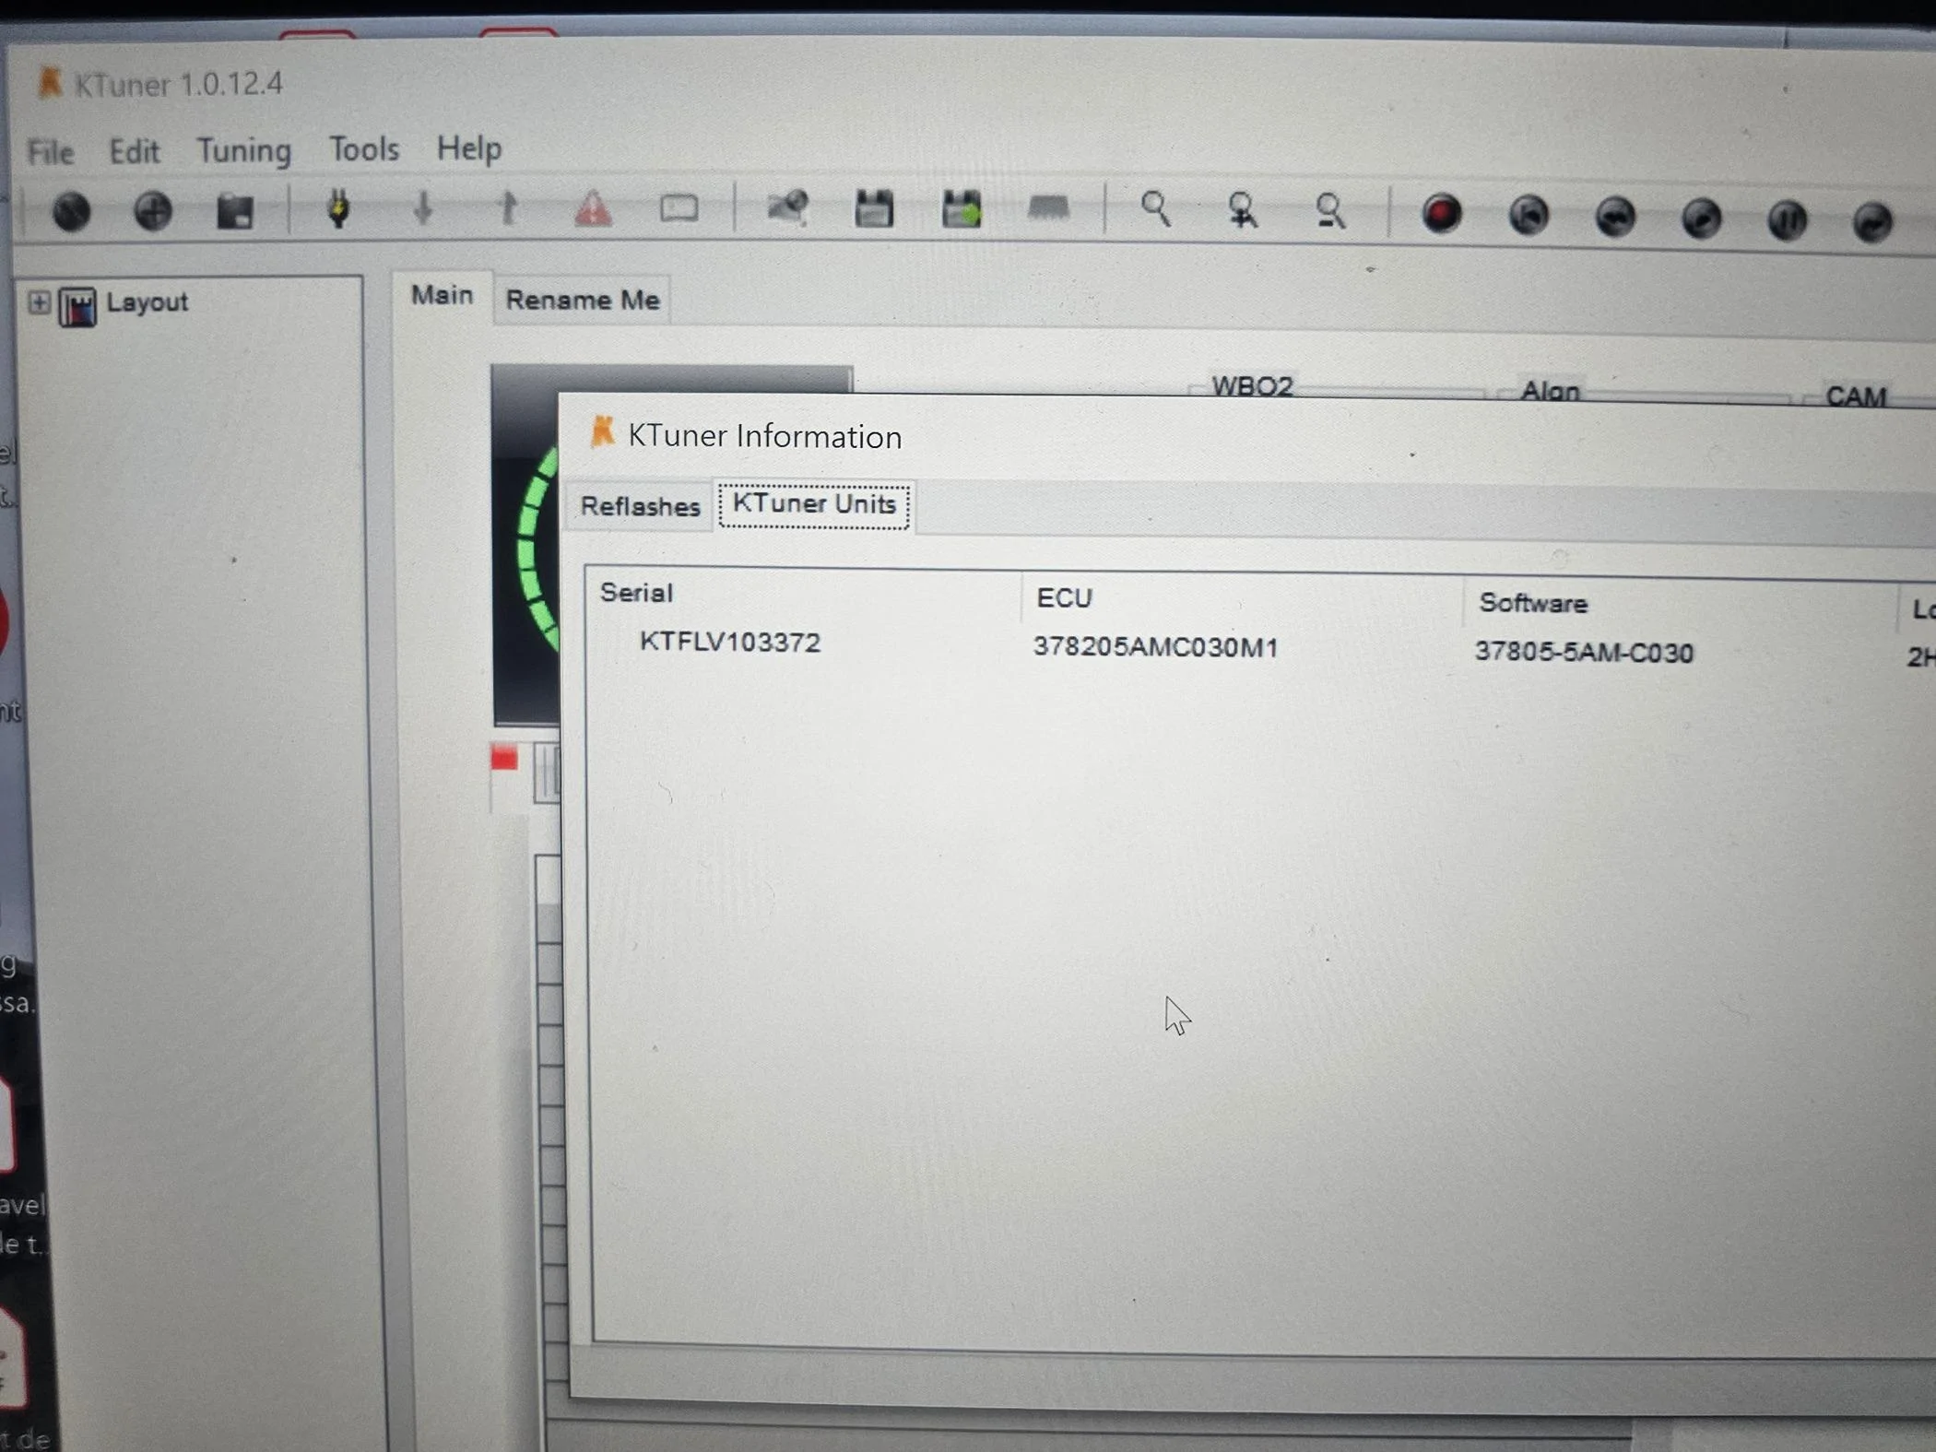Click the zoom in magnifier icon
Image resolution: width=1936 pixels, height=1452 pixels.
coord(1243,211)
